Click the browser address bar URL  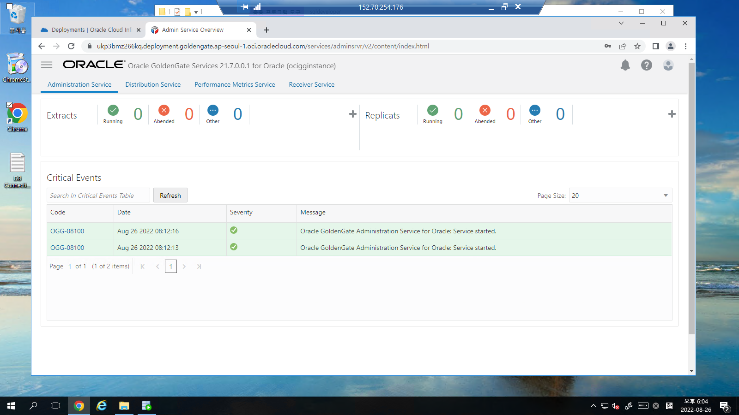tap(263, 46)
